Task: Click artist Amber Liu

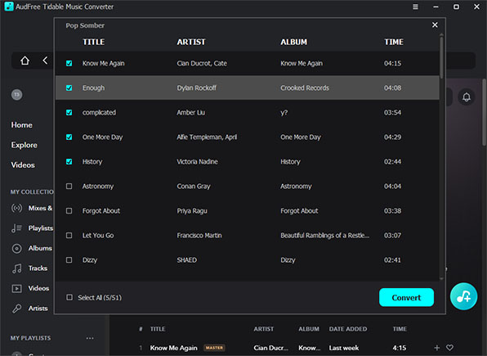Action: 190,112
